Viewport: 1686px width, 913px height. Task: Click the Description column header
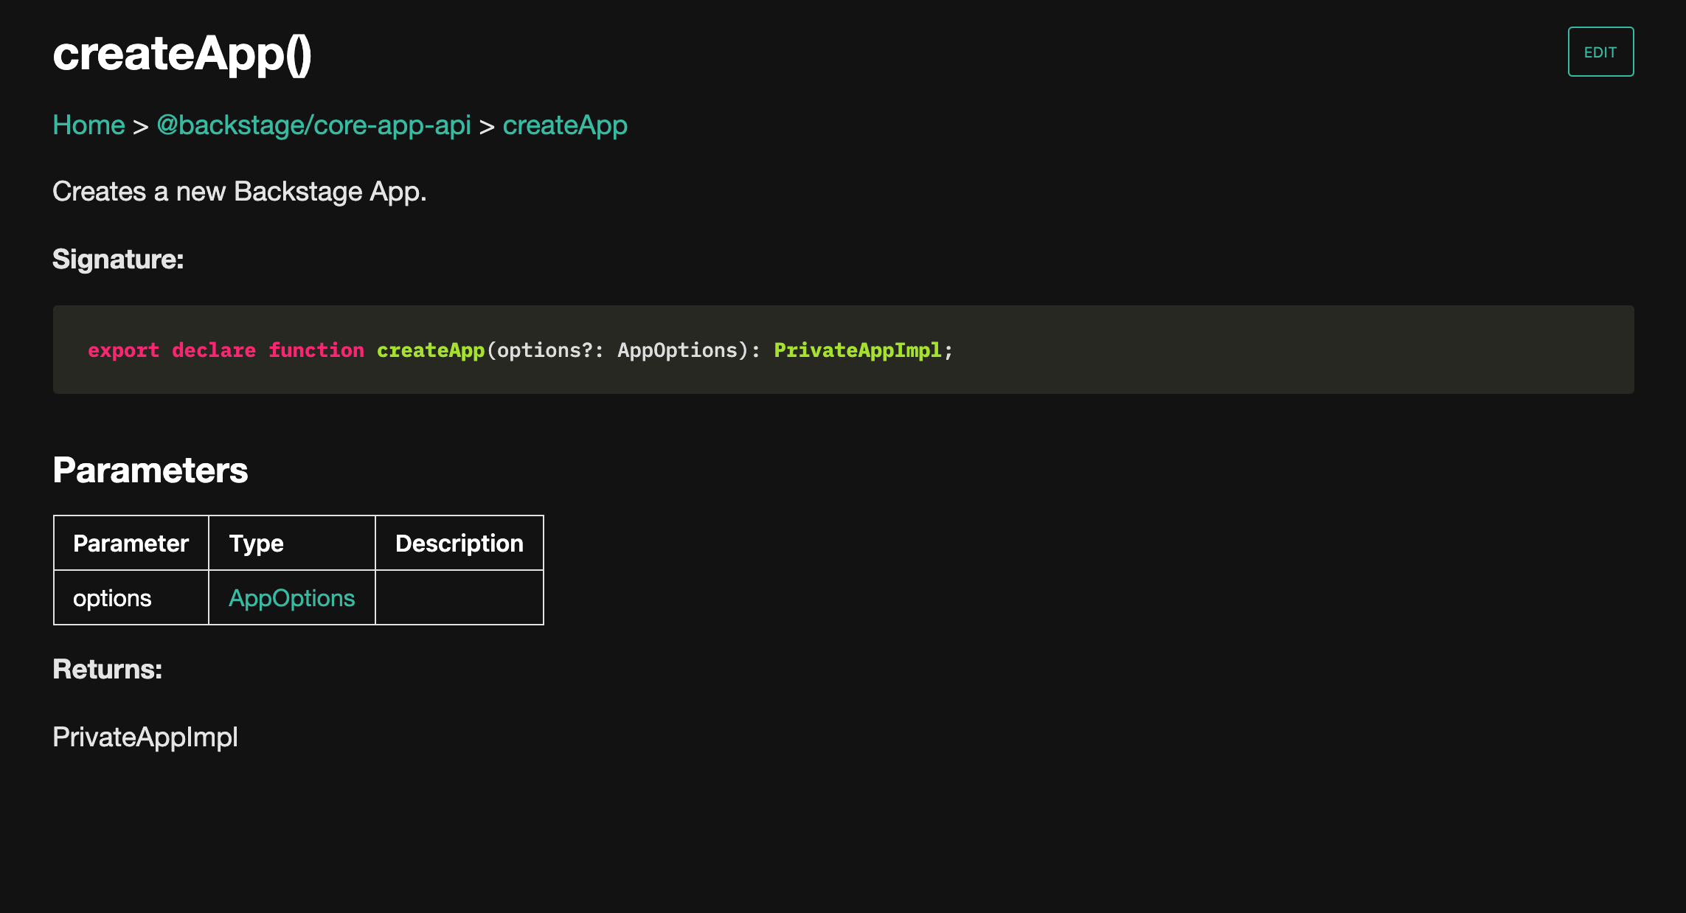[x=459, y=544]
